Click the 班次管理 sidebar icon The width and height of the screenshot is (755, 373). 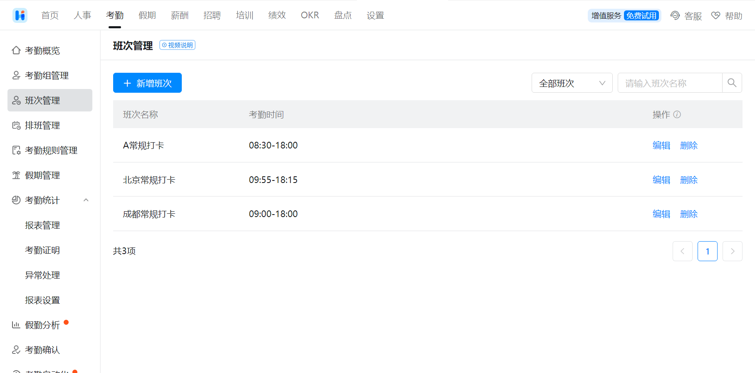pyautogui.click(x=16, y=100)
